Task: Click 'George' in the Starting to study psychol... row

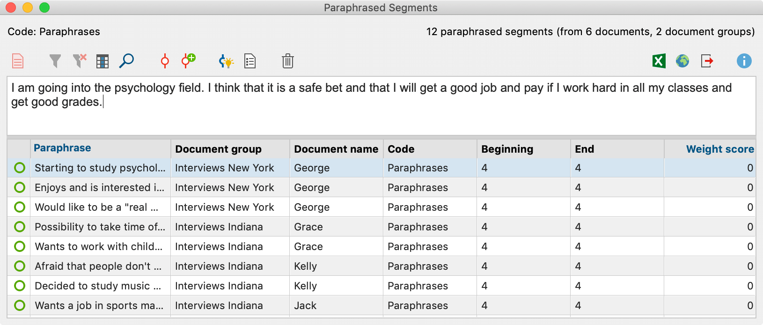Action: click(x=312, y=168)
